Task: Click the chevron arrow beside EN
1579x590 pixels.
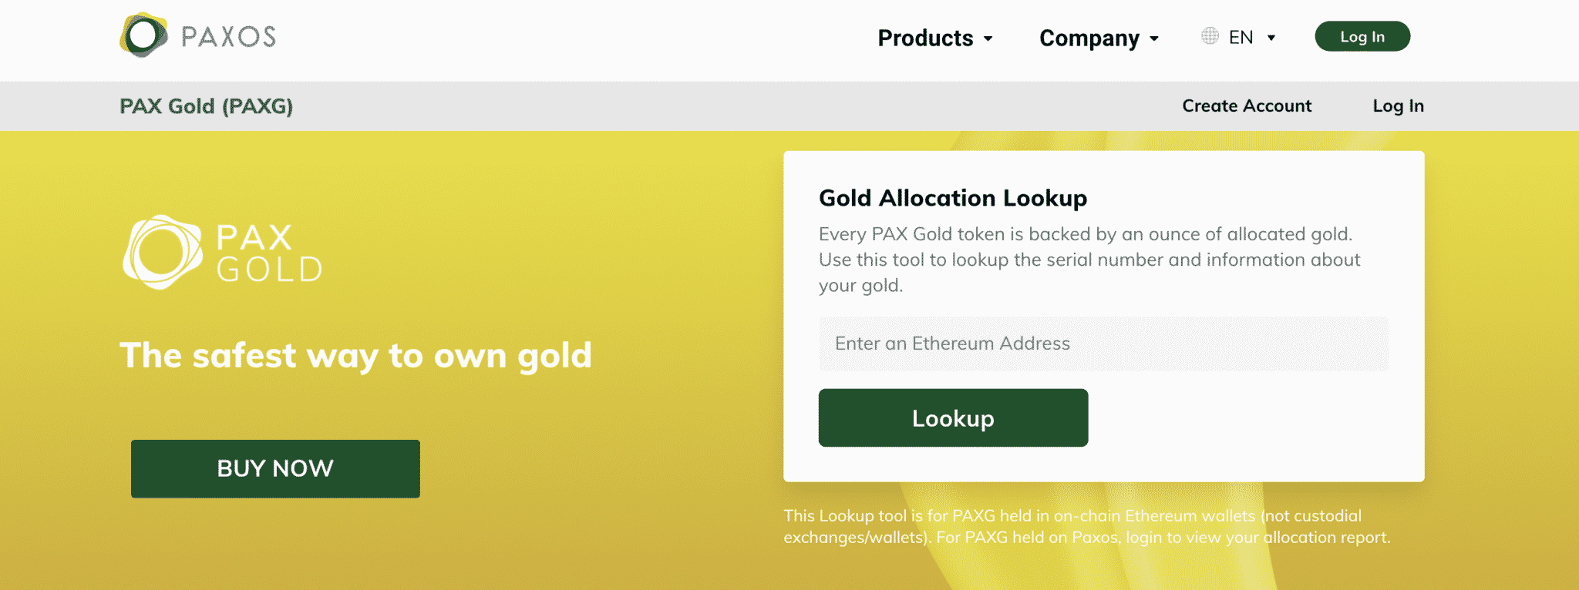Action: pyautogui.click(x=1271, y=36)
